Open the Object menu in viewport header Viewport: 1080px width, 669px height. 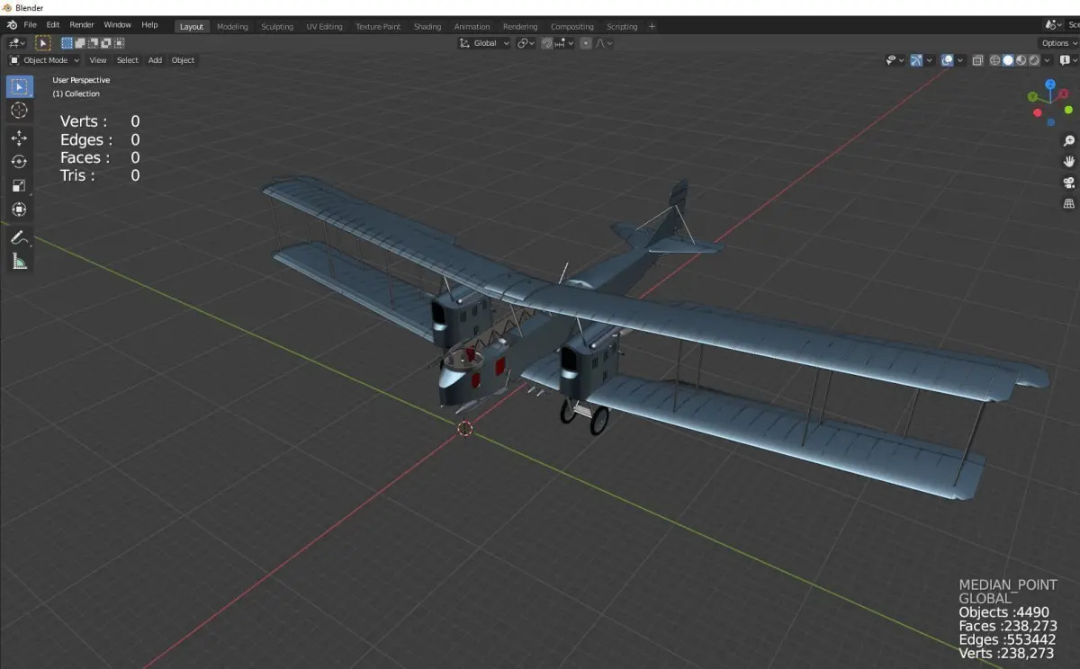pyautogui.click(x=183, y=60)
